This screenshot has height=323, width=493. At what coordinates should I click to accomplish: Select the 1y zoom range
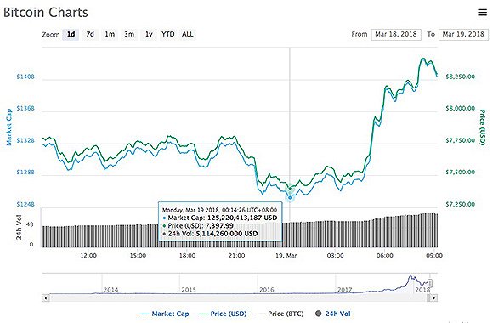[x=149, y=34]
